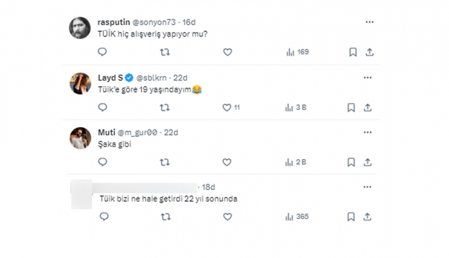Open rasputin's profile avatar
The width and height of the screenshot is (449, 258).
pos(80,28)
